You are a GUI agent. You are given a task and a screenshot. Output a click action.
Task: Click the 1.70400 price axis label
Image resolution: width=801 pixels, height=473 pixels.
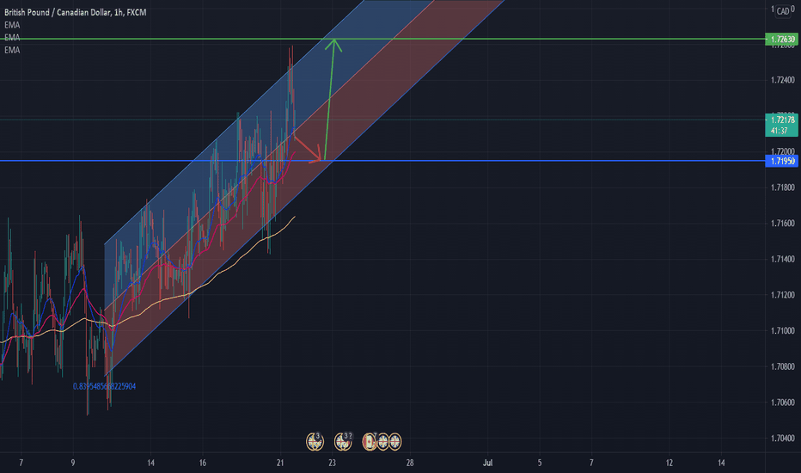click(x=783, y=439)
